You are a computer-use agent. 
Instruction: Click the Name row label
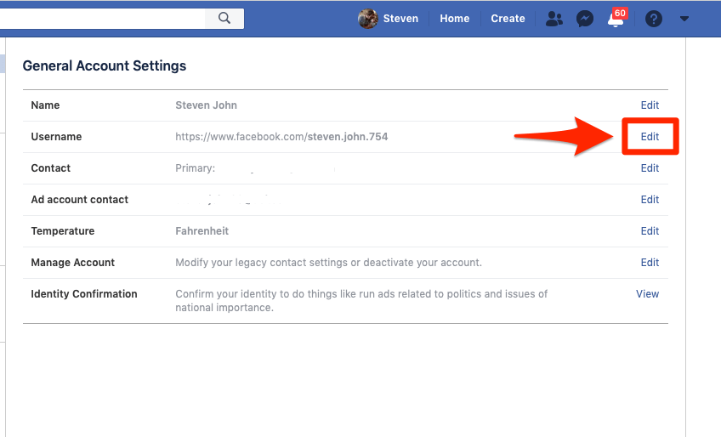click(45, 105)
